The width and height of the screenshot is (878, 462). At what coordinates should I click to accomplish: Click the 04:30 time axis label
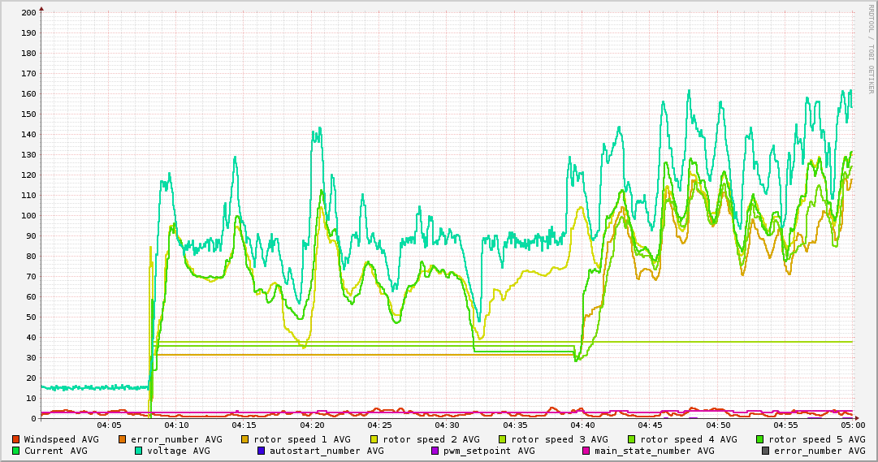click(447, 426)
